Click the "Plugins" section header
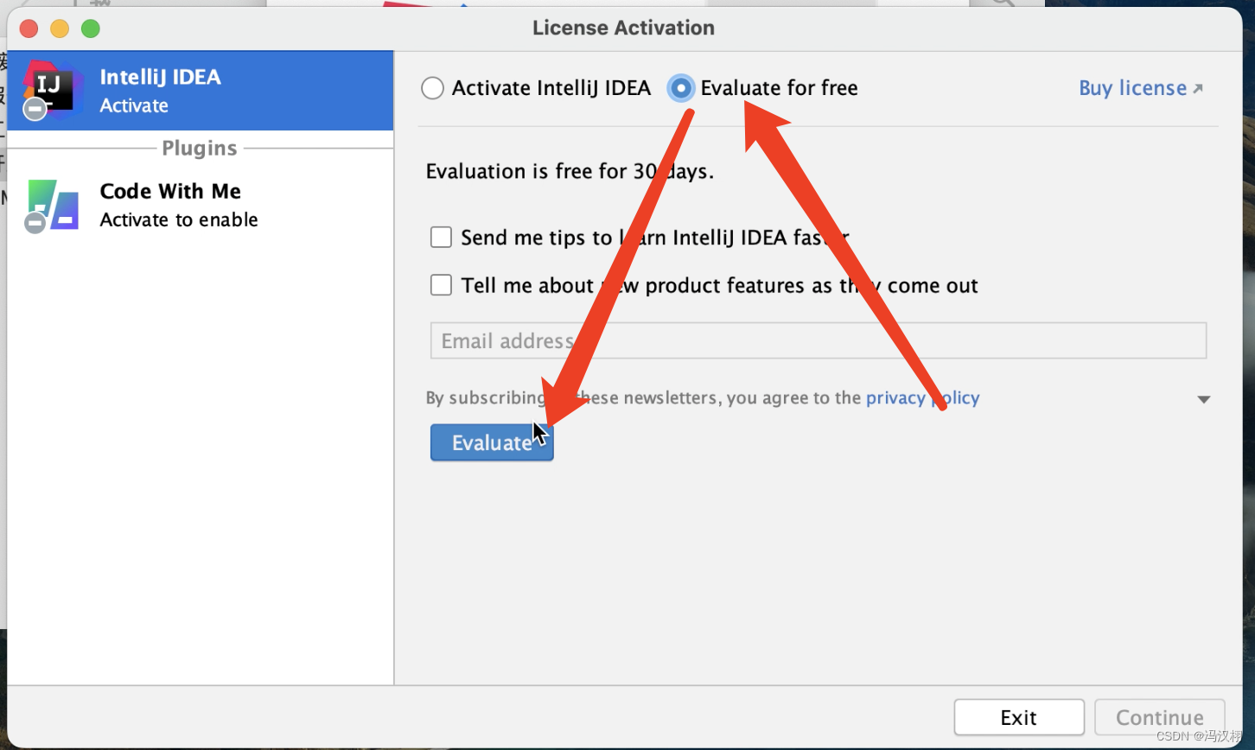1255x750 pixels. pos(200,149)
